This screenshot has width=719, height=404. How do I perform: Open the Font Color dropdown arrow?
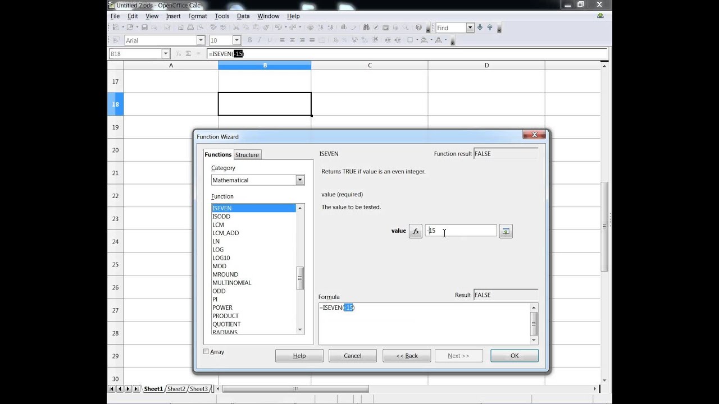tap(446, 40)
